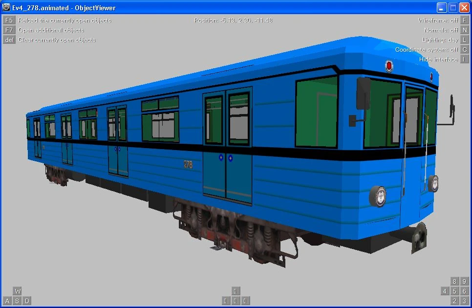Screen dimensions: 472x308
Task: Click the 'Lighting: day' label
Action: [440, 40]
